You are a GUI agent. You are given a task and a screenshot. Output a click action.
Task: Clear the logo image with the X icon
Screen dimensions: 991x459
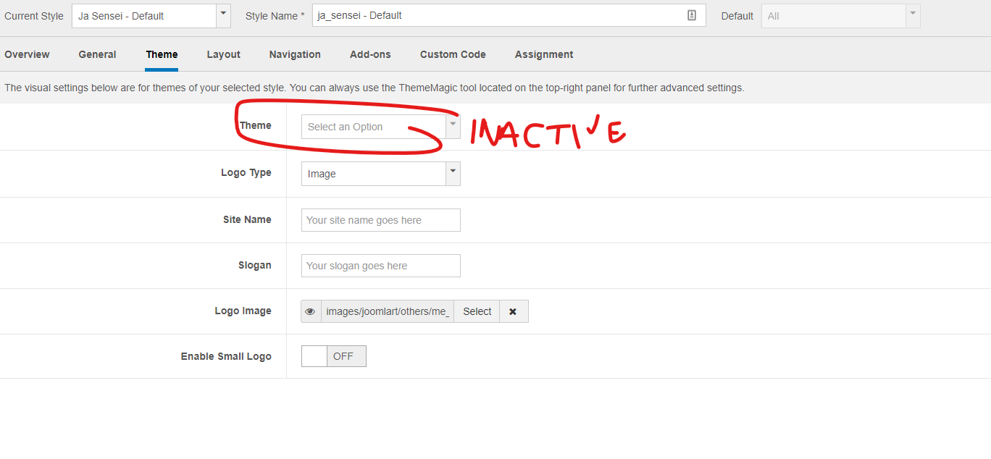click(513, 311)
